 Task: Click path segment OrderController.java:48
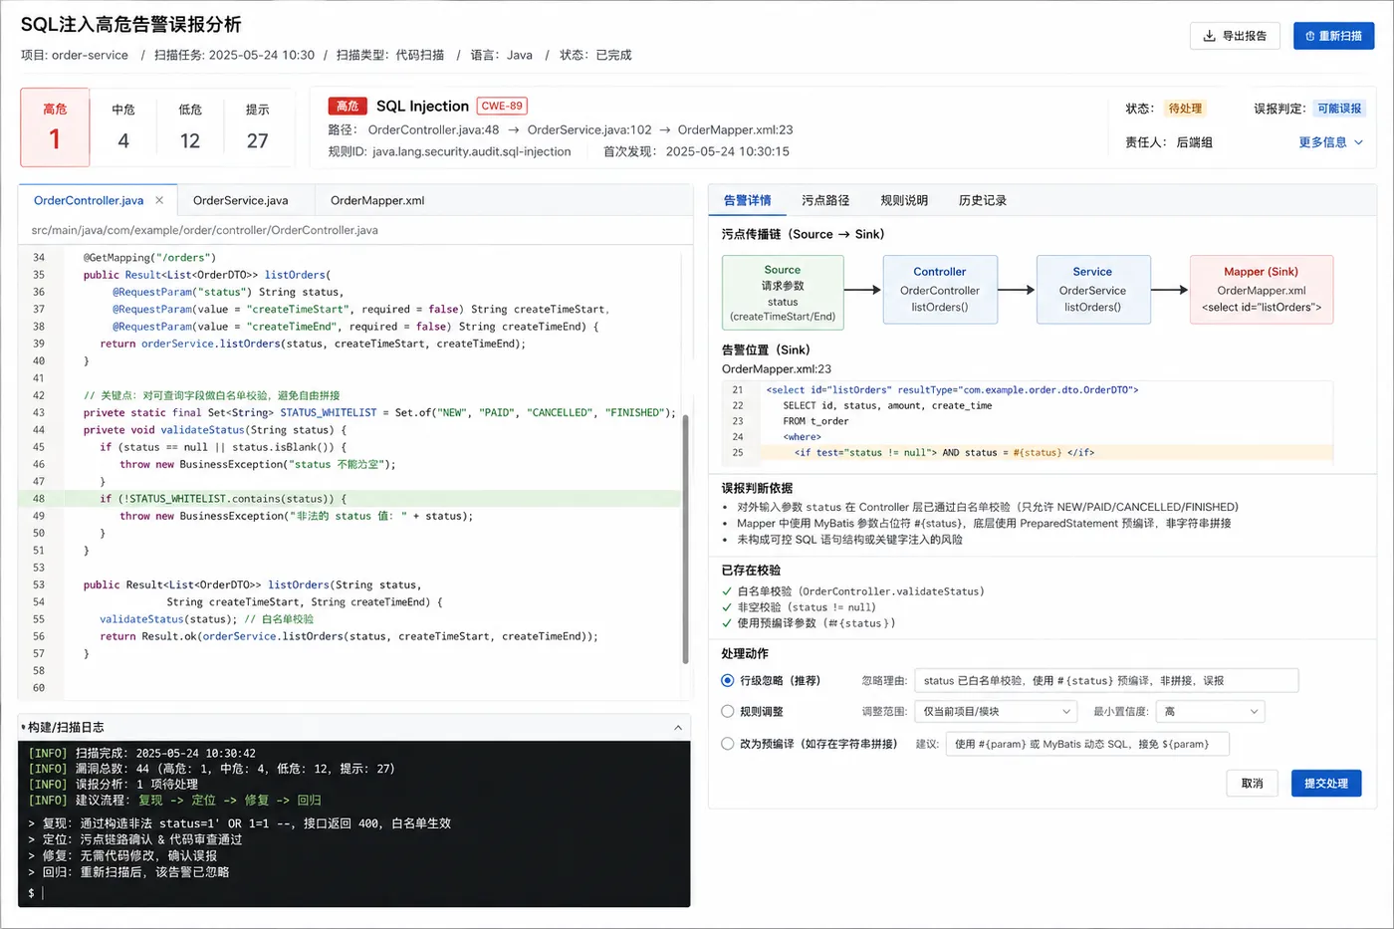click(433, 130)
